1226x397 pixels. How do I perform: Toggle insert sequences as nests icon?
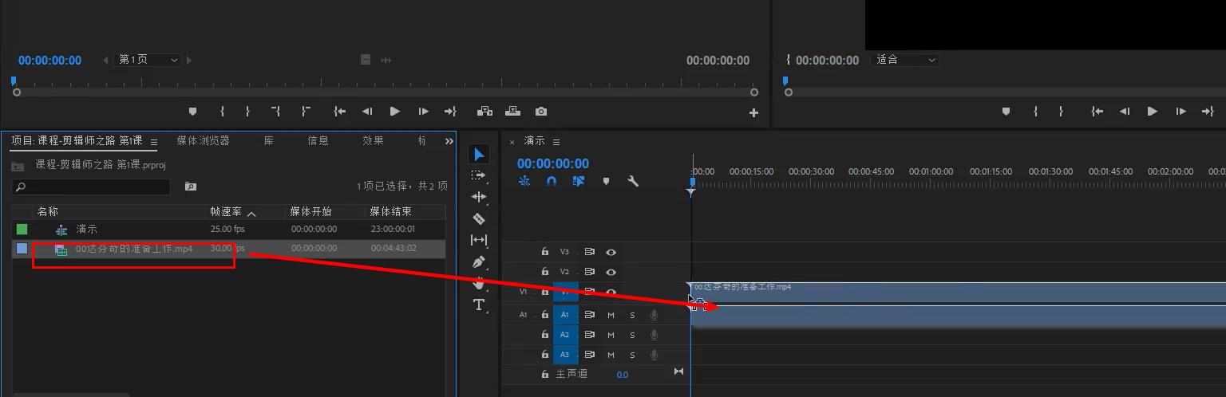point(524,181)
